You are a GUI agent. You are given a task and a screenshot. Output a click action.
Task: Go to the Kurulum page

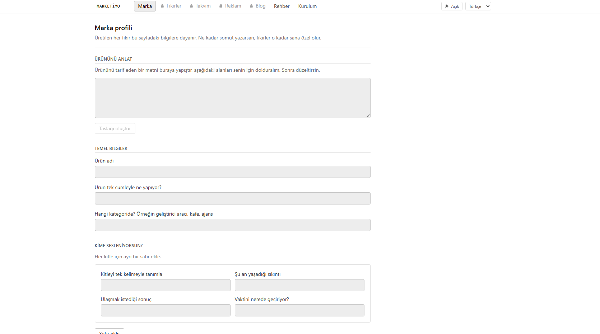tap(308, 6)
